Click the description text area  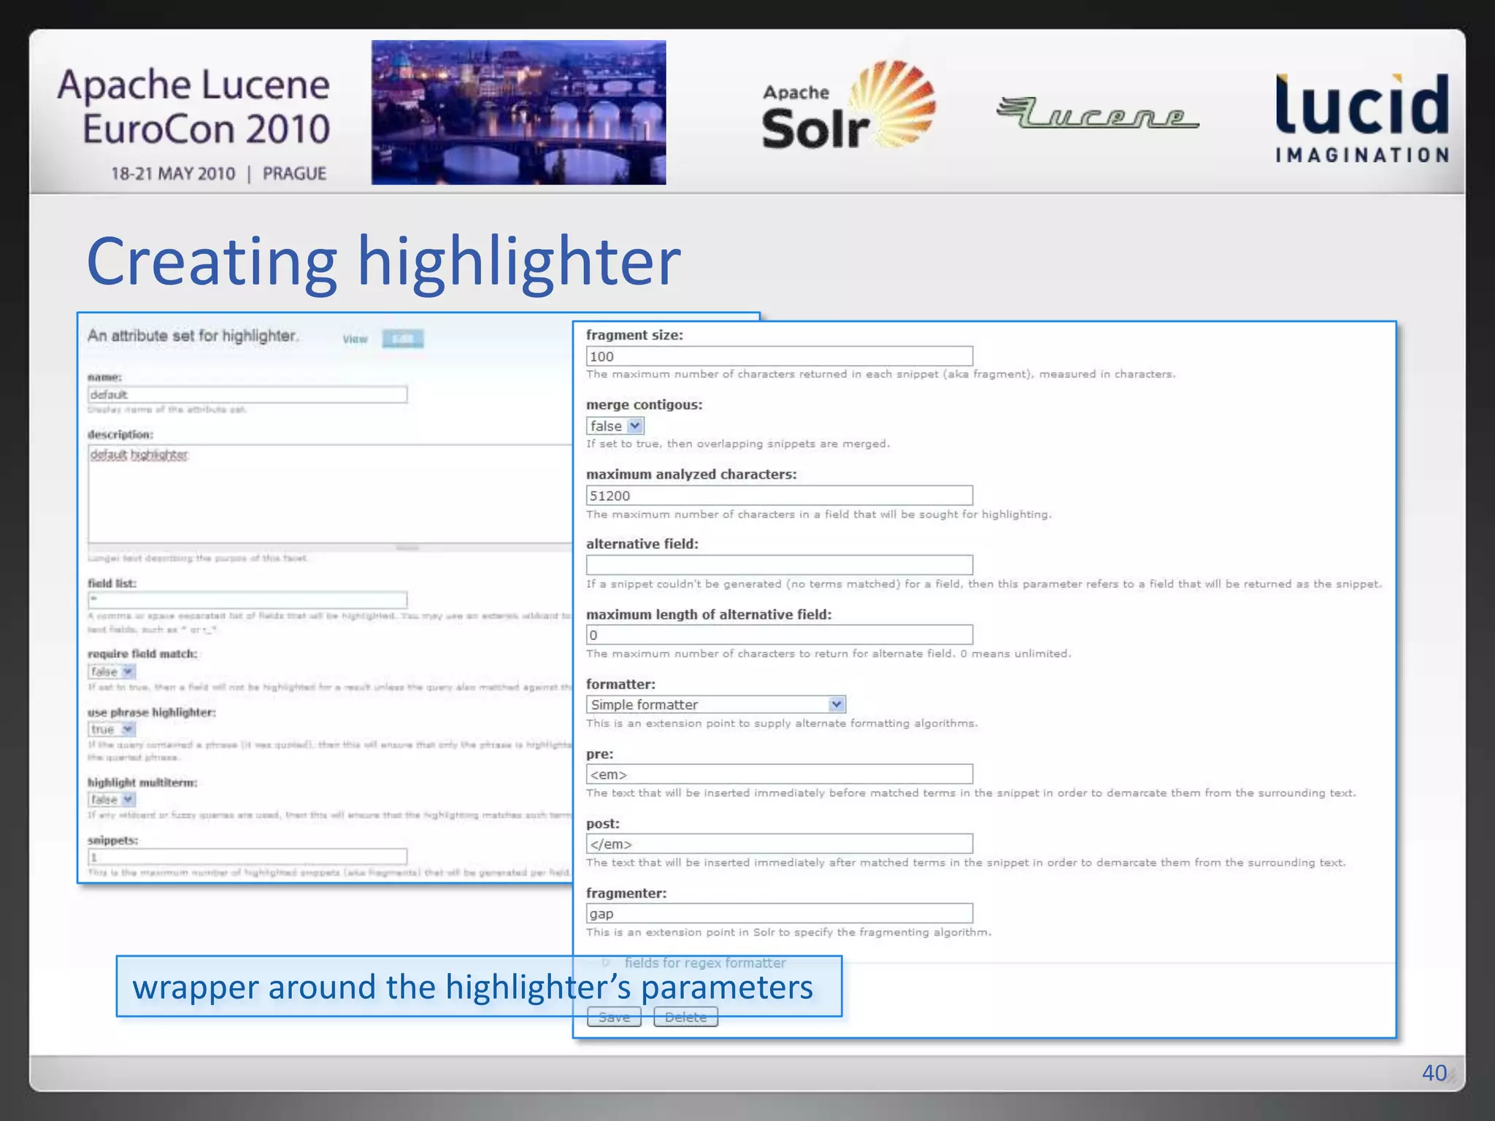pyautogui.click(x=330, y=494)
